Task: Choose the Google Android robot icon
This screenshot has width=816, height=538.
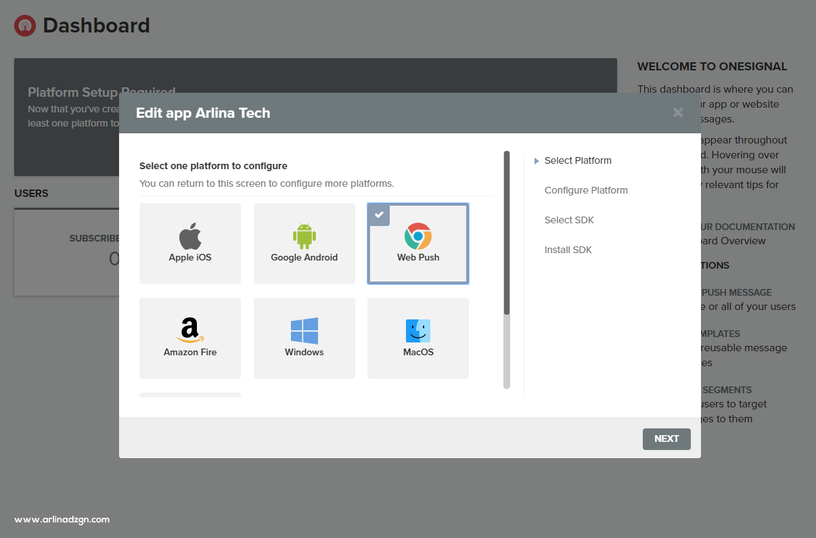Action: [x=304, y=236]
